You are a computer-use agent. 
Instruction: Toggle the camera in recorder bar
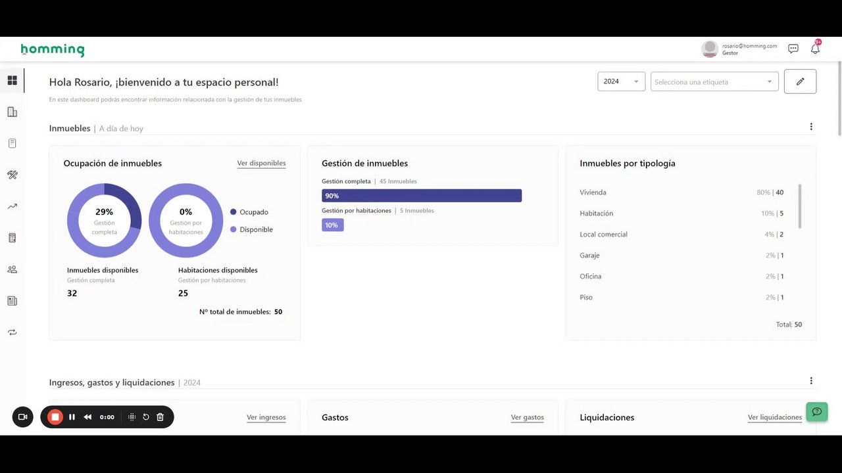pos(22,417)
